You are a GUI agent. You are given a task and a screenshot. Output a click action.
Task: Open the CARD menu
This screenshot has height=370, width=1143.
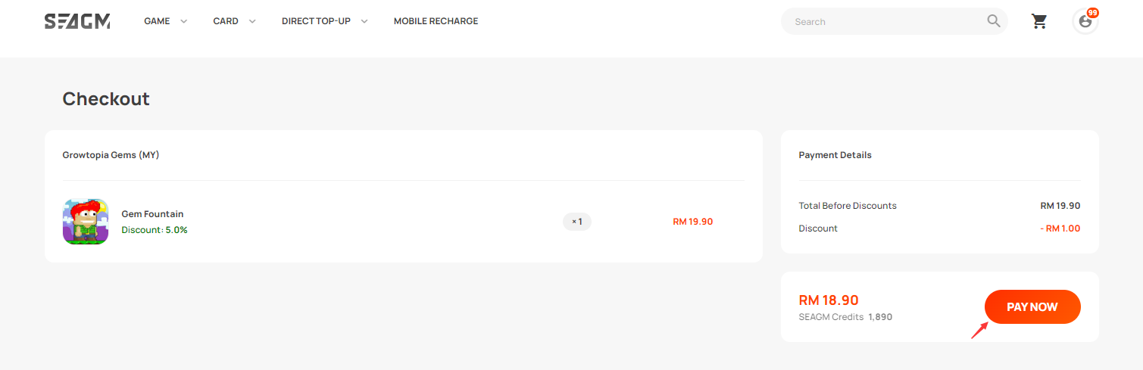click(x=226, y=21)
